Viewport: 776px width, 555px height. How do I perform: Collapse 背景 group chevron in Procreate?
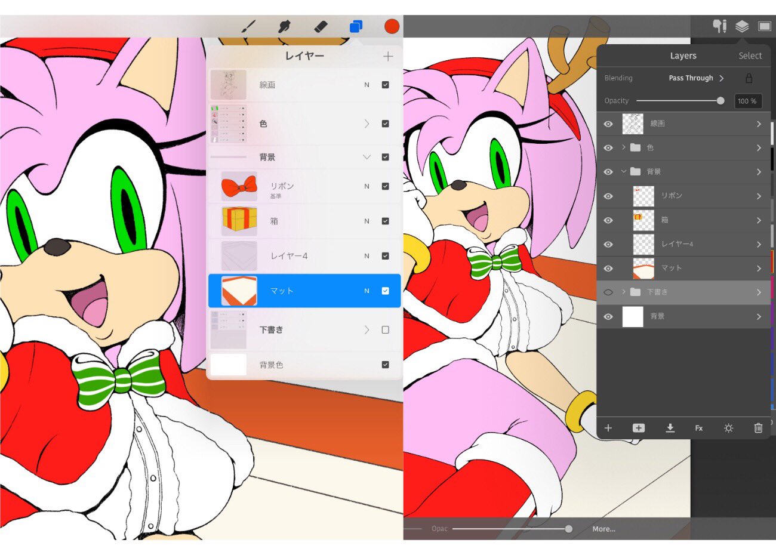(x=367, y=157)
